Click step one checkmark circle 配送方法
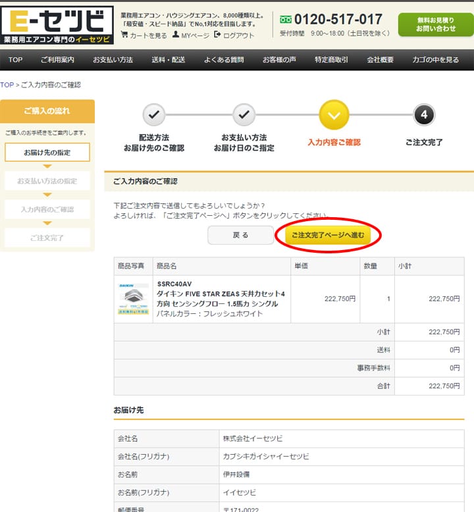The width and height of the screenshot is (474, 512). click(x=154, y=115)
